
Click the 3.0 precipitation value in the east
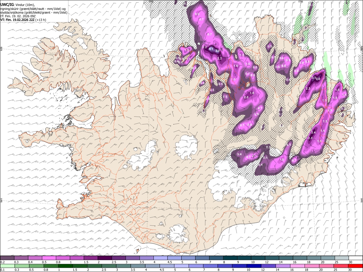coord(318,79)
